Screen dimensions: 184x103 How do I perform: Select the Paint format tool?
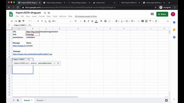[x=24, y=21]
